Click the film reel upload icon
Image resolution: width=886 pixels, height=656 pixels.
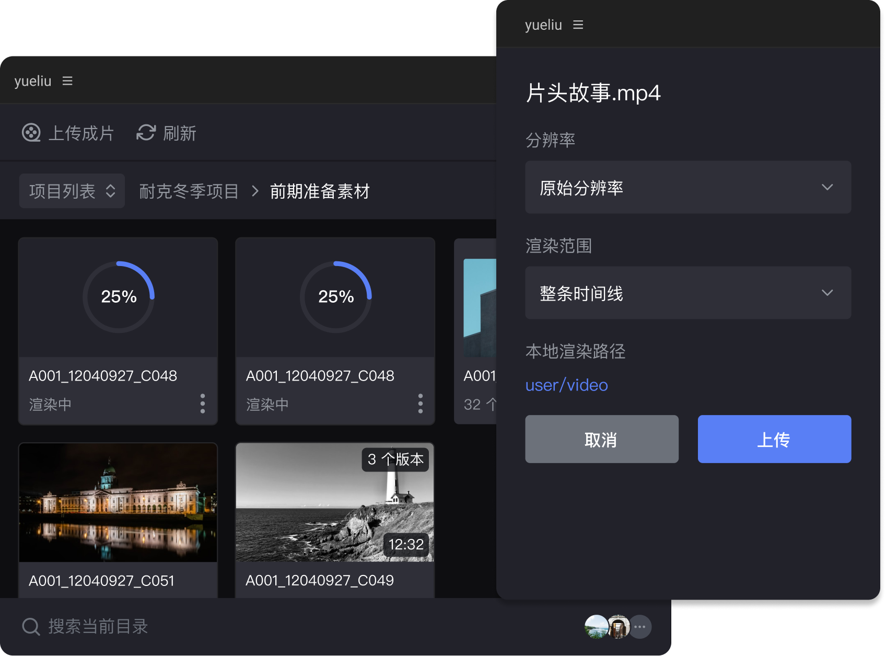pyautogui.click(x=31, y=133)
